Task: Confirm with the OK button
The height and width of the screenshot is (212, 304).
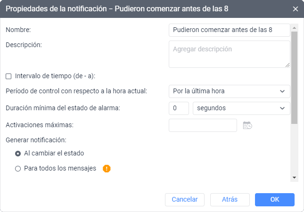Action: [x=275, y=200]
